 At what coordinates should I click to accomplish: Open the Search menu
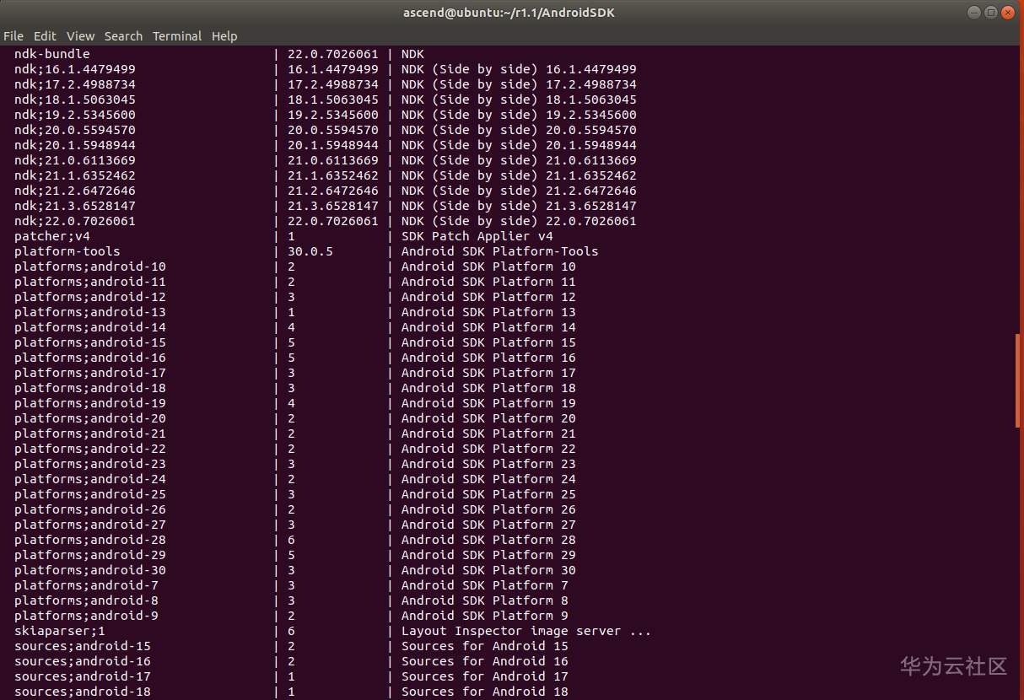(x=123, y=36)
